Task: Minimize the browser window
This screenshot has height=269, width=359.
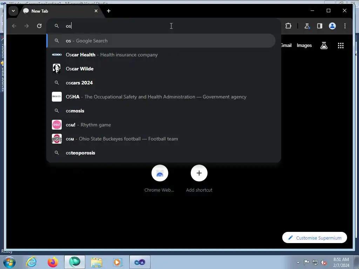Action: click(x=312, y=11)
